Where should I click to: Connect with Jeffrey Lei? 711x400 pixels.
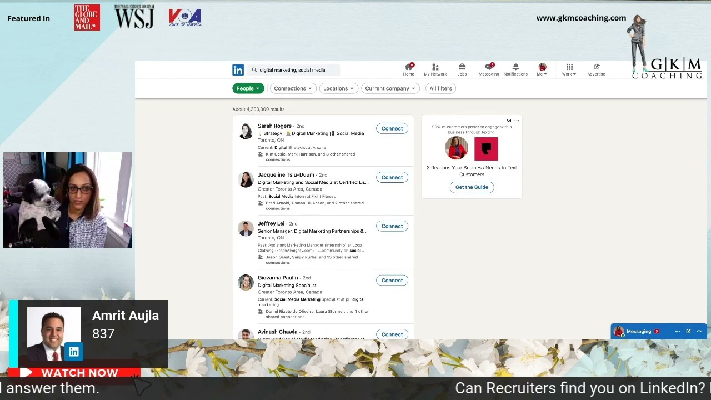[392, 226]
